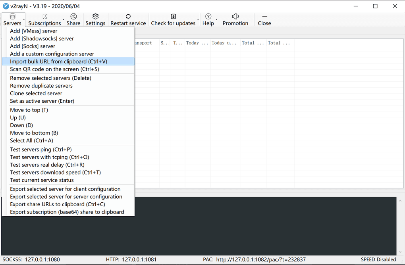Select Move to bottom (B)
Screen dimensions: 405x265
[x=68, y=133]
